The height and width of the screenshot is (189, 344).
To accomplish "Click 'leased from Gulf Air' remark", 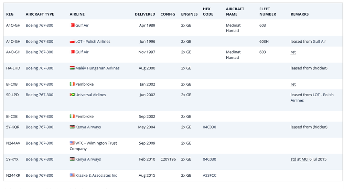I will point(308,42).
